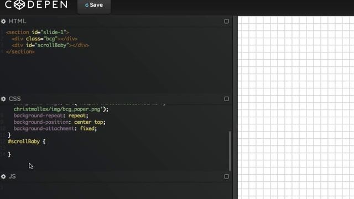
Task: Save the pen
Action: coord(94,6)
